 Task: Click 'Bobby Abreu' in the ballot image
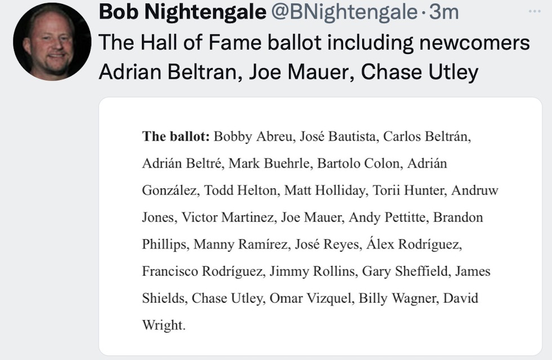[253, 136]
